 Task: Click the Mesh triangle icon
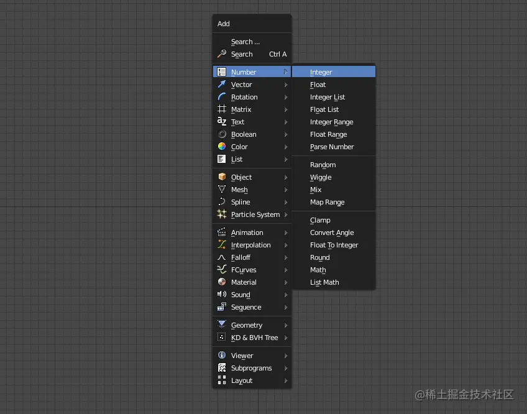(x=221, y=189)
